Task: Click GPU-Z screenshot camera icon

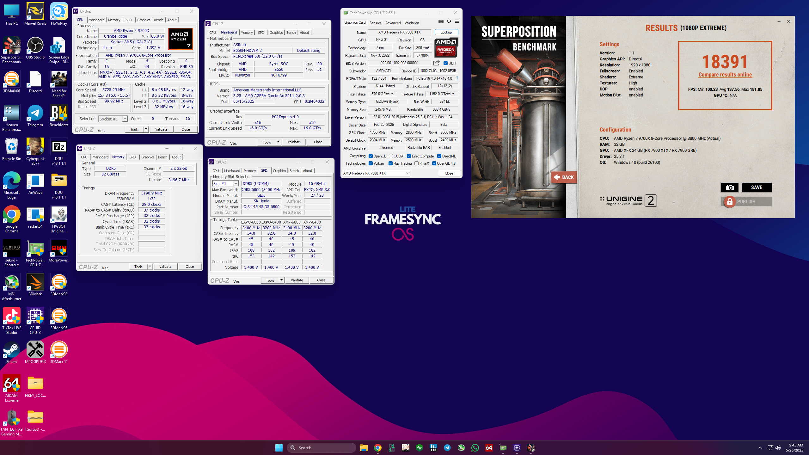Action: click(441, 21)
